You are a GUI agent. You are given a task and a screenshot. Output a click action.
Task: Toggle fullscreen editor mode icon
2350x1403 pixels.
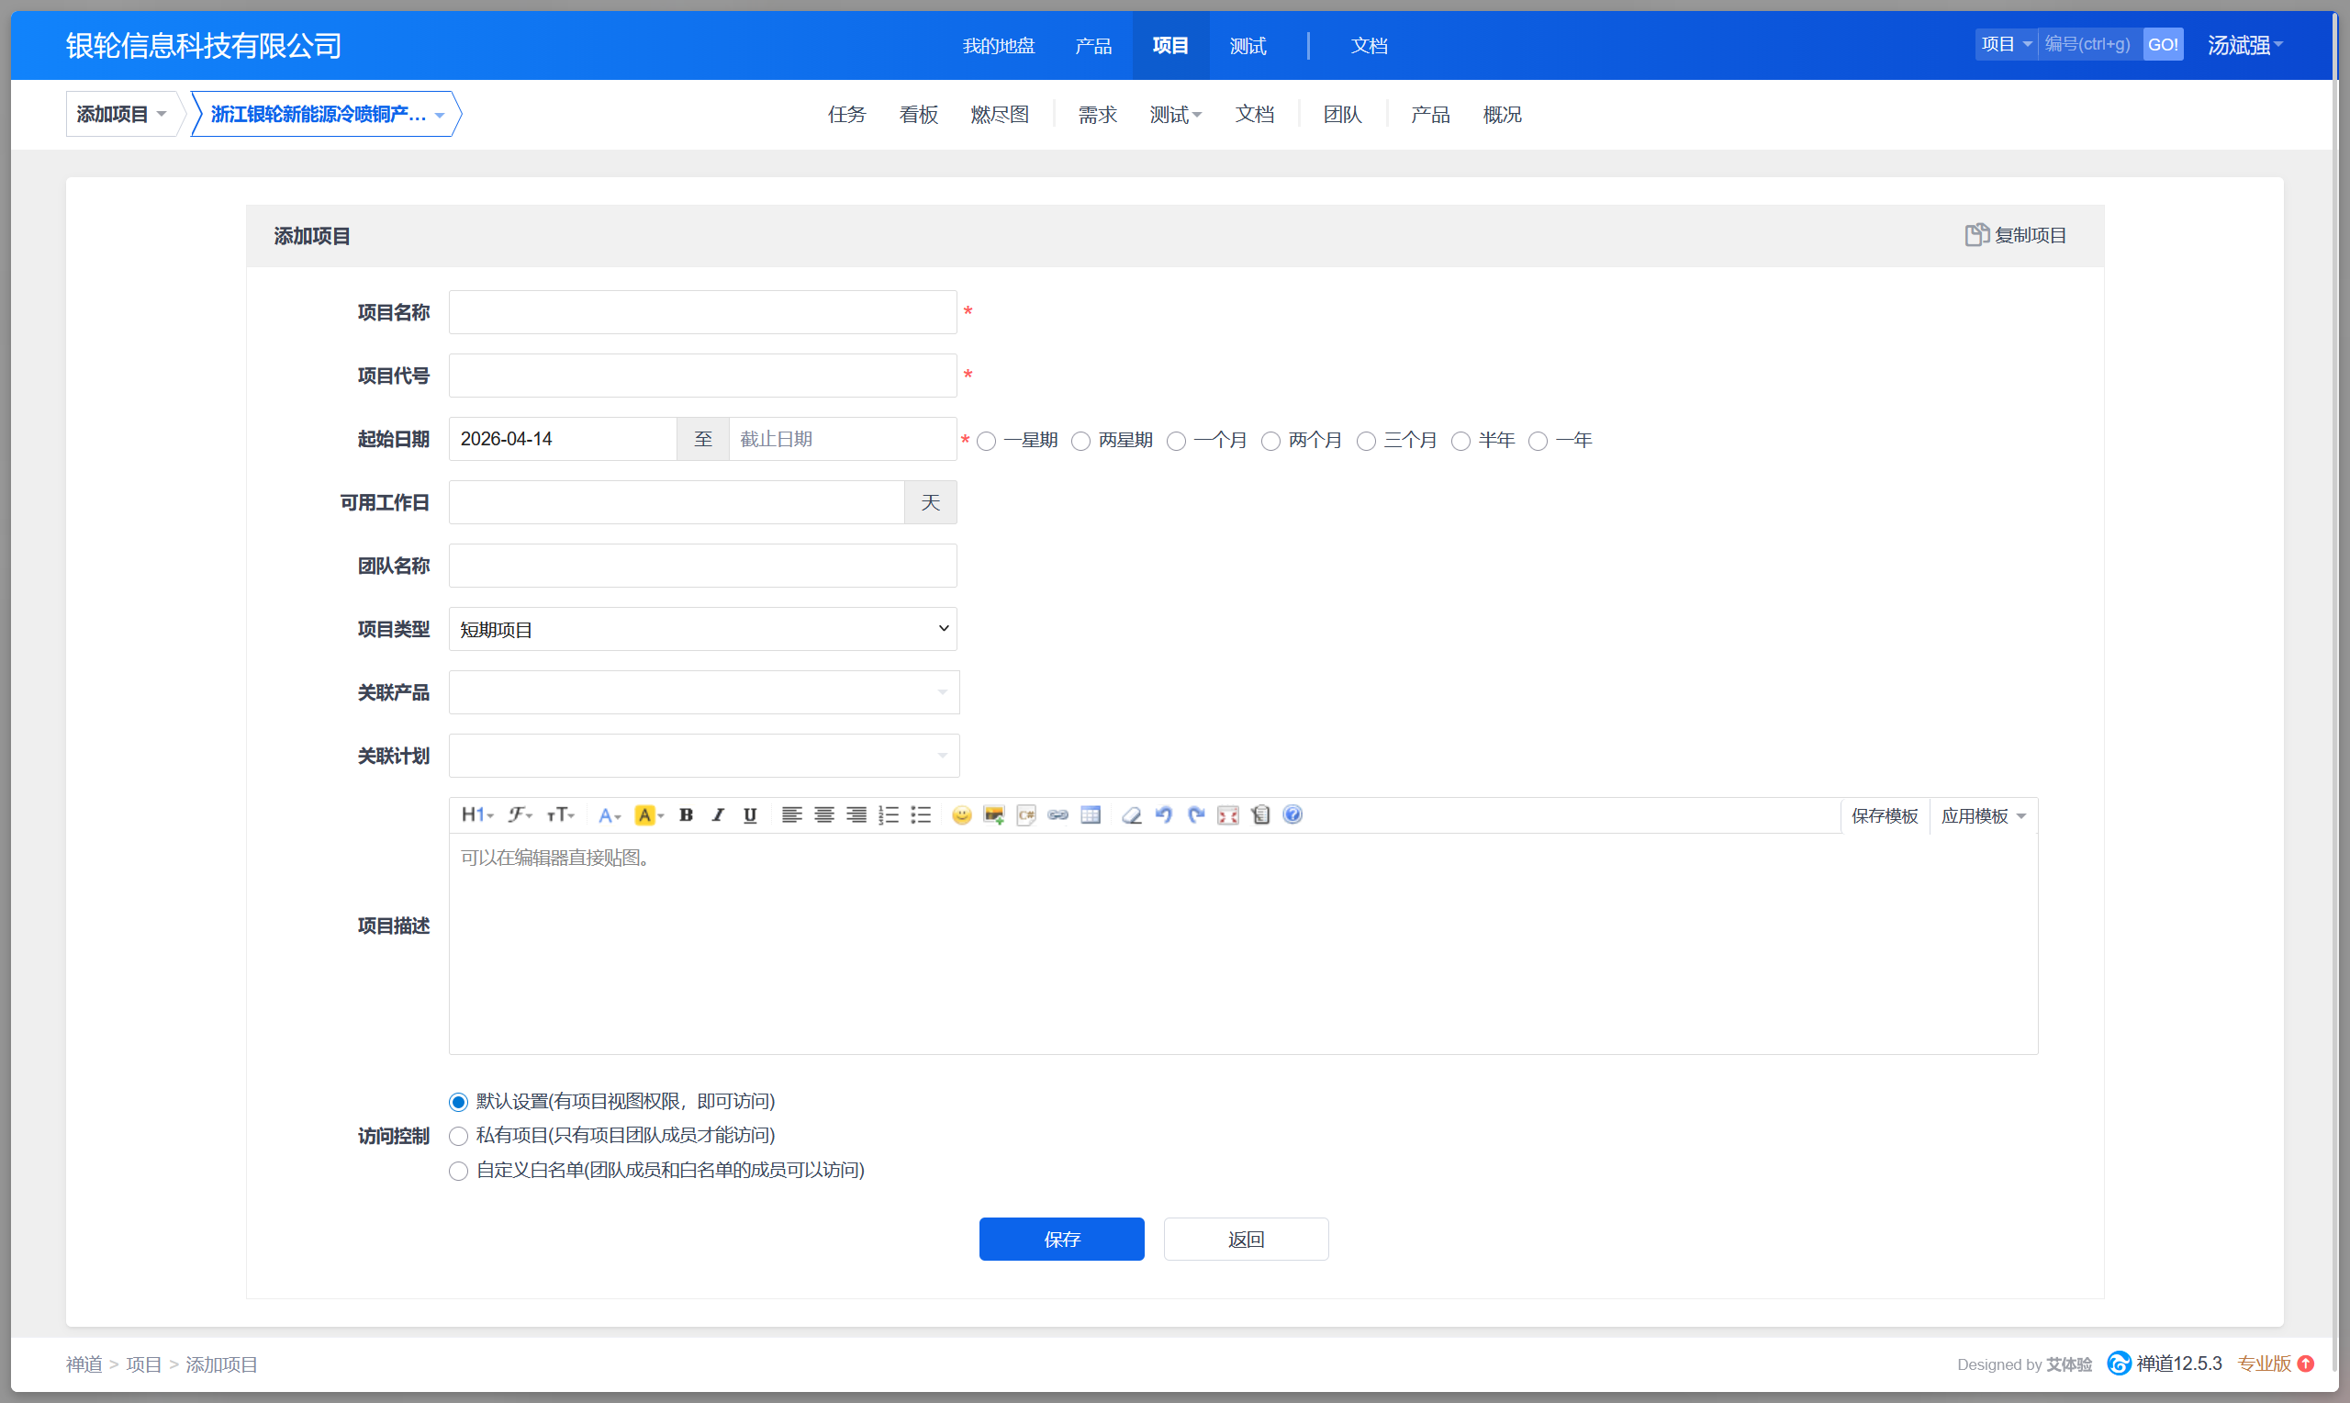click(x=1227, y=815)
